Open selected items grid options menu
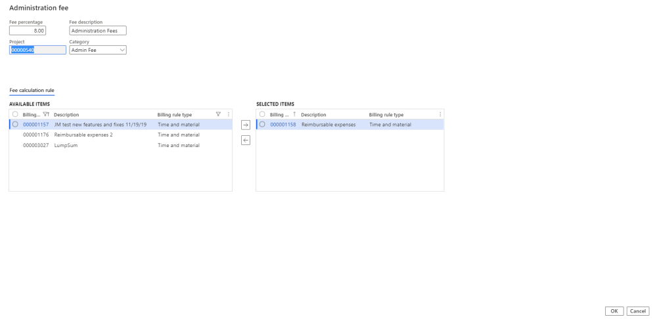The height and width of the screenshot is (319, 657). click(x=440, y=114)
